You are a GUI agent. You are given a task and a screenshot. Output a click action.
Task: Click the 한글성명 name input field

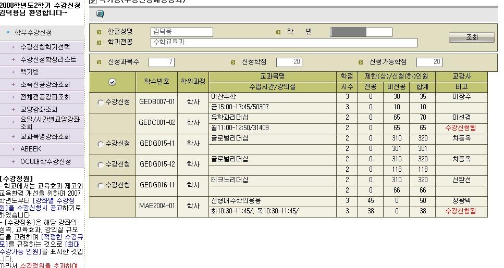(x=181, y=32)
